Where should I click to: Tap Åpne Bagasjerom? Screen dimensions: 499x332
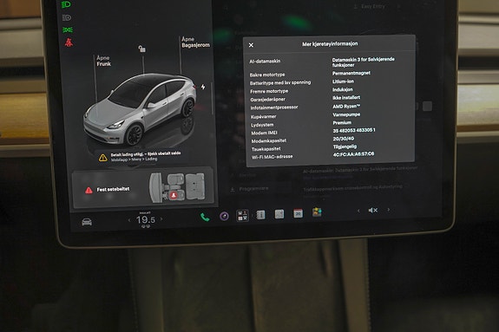tap(195, 42)
